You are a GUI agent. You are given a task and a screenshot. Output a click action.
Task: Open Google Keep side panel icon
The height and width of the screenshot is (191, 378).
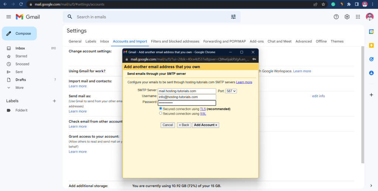click(371, 45)
